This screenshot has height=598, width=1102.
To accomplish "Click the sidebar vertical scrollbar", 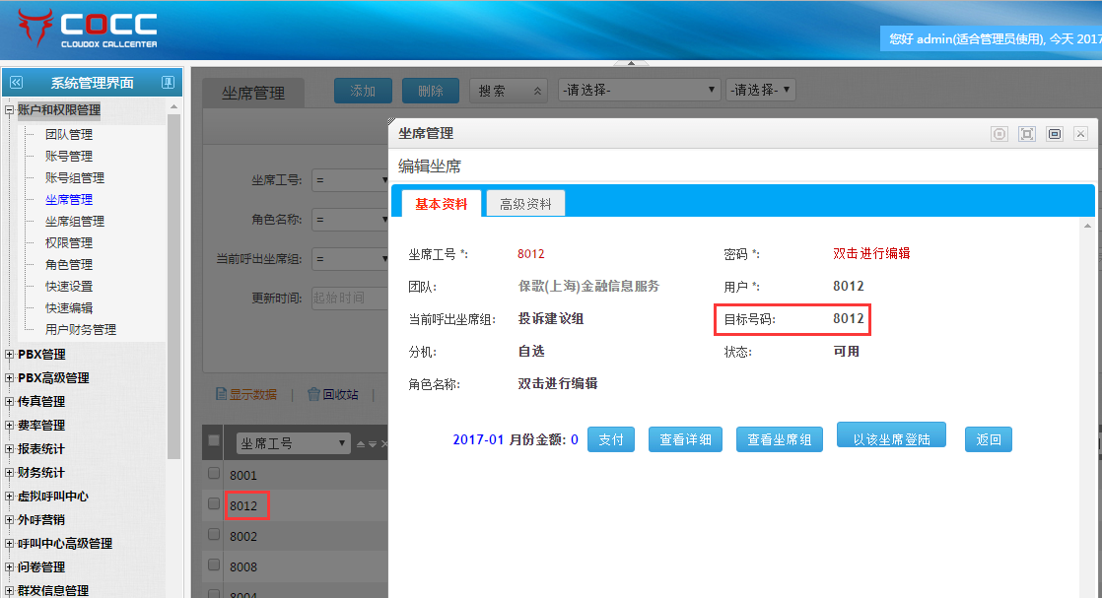I will pyautogui.click(x=173, y=286).
